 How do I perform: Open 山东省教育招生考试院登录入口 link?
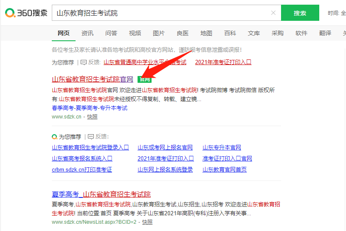[x=90, y=147]
